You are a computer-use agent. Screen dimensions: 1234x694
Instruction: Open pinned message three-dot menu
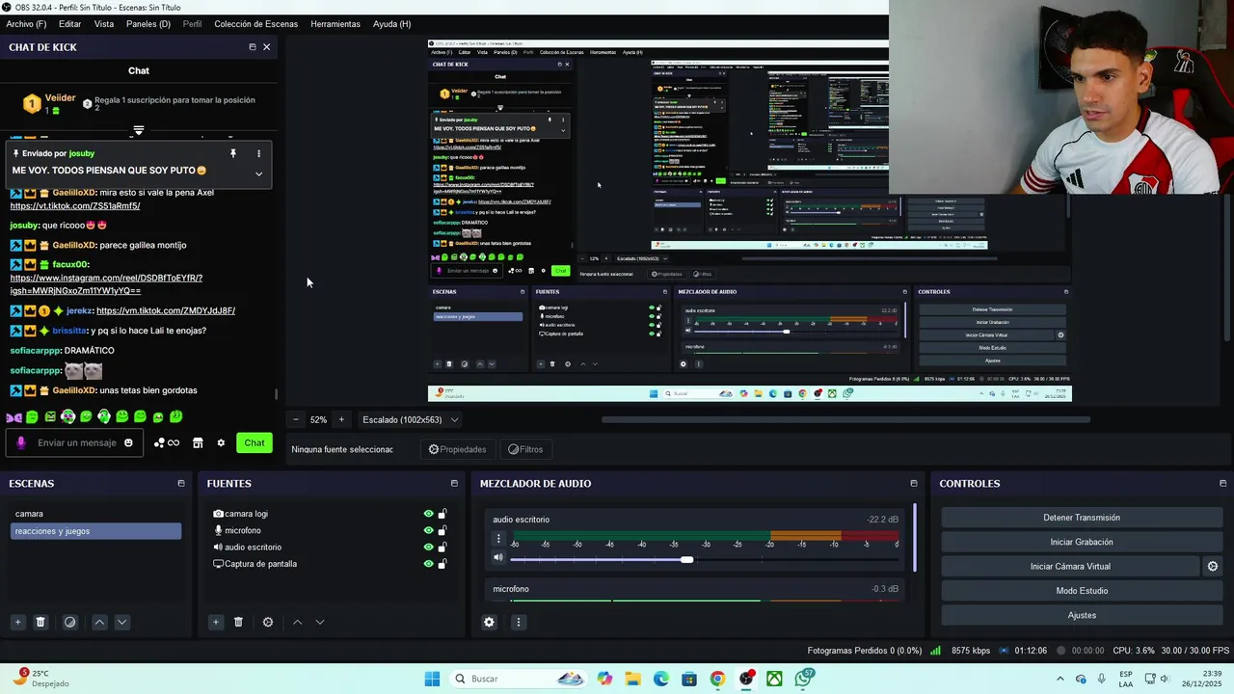pyautogui.click(x=258, y=153)
